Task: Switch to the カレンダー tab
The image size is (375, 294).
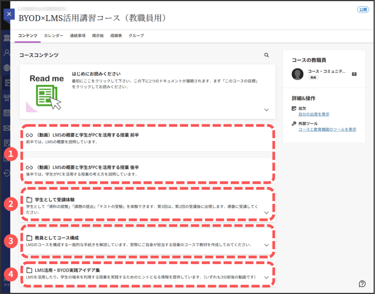Action: tap(53, 36)
